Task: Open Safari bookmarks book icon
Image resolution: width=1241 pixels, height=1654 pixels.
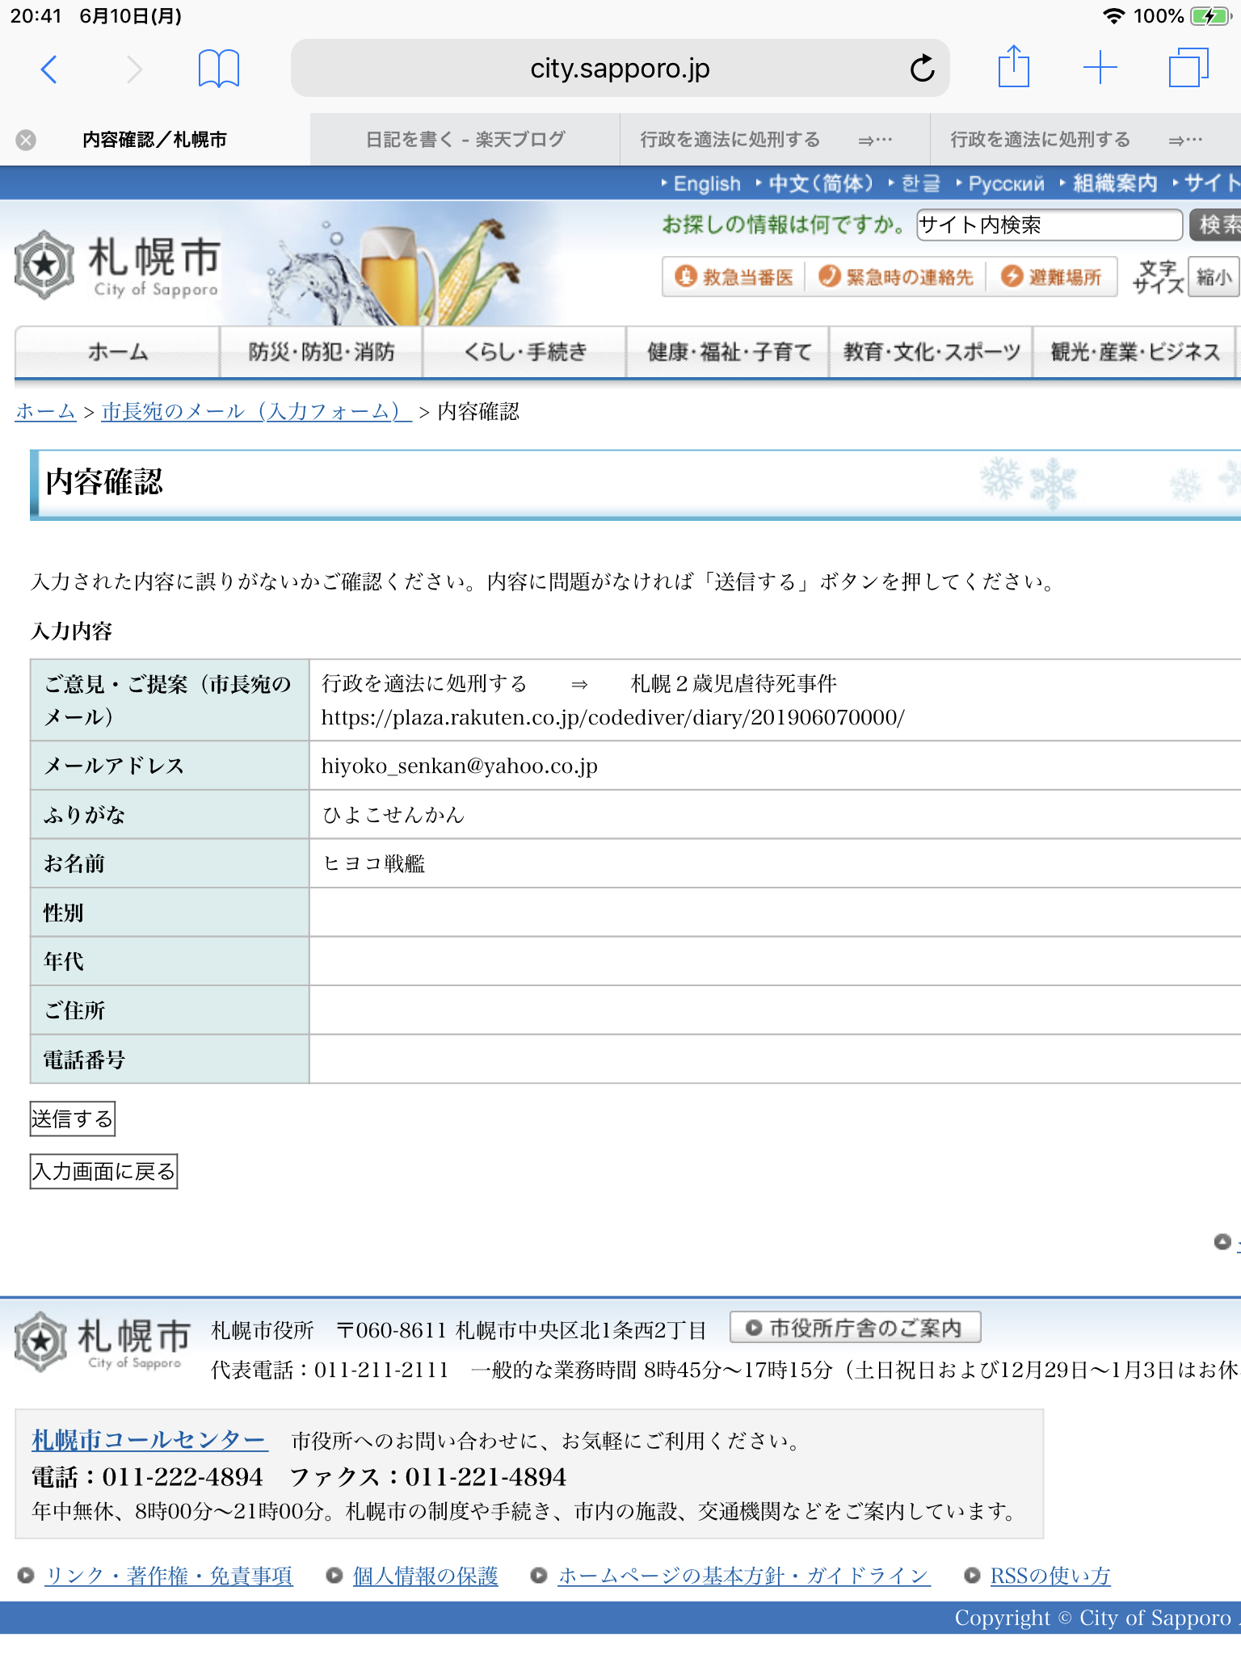Action: tap(219, 69)
